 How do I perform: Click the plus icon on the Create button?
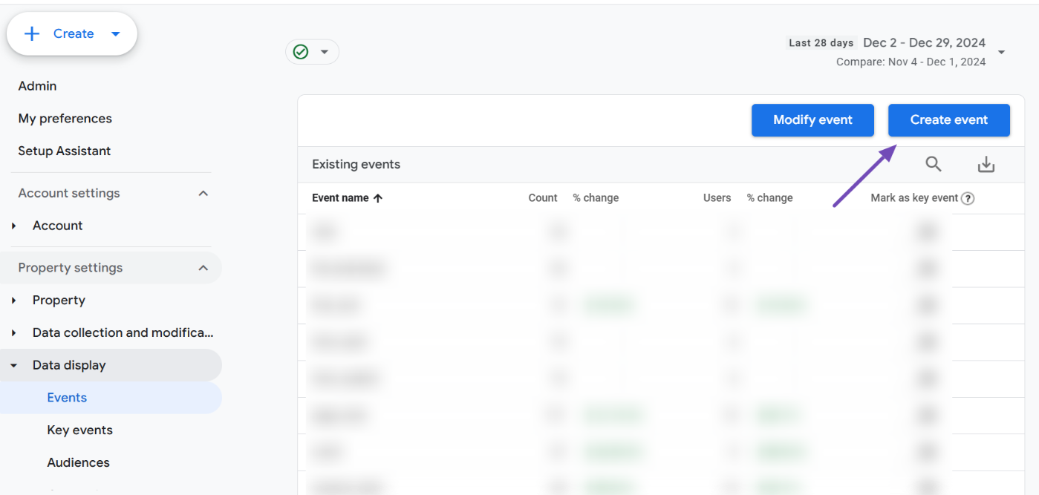pos(32,33)
